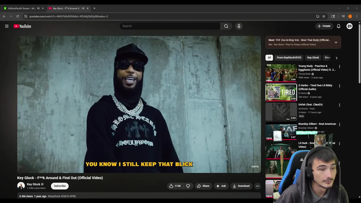This screenshot has width=361, height=203.
Task: Mute the Key Glock tab audio
Action: click(x=83, y=8)
